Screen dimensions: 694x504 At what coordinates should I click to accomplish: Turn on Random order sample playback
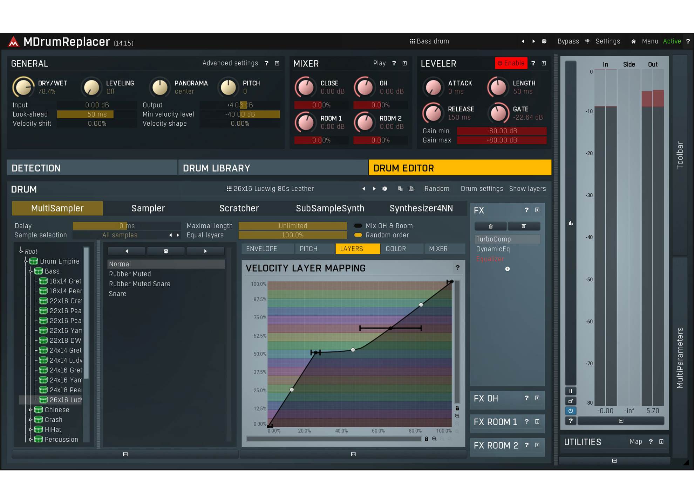[x=358, y=235]
